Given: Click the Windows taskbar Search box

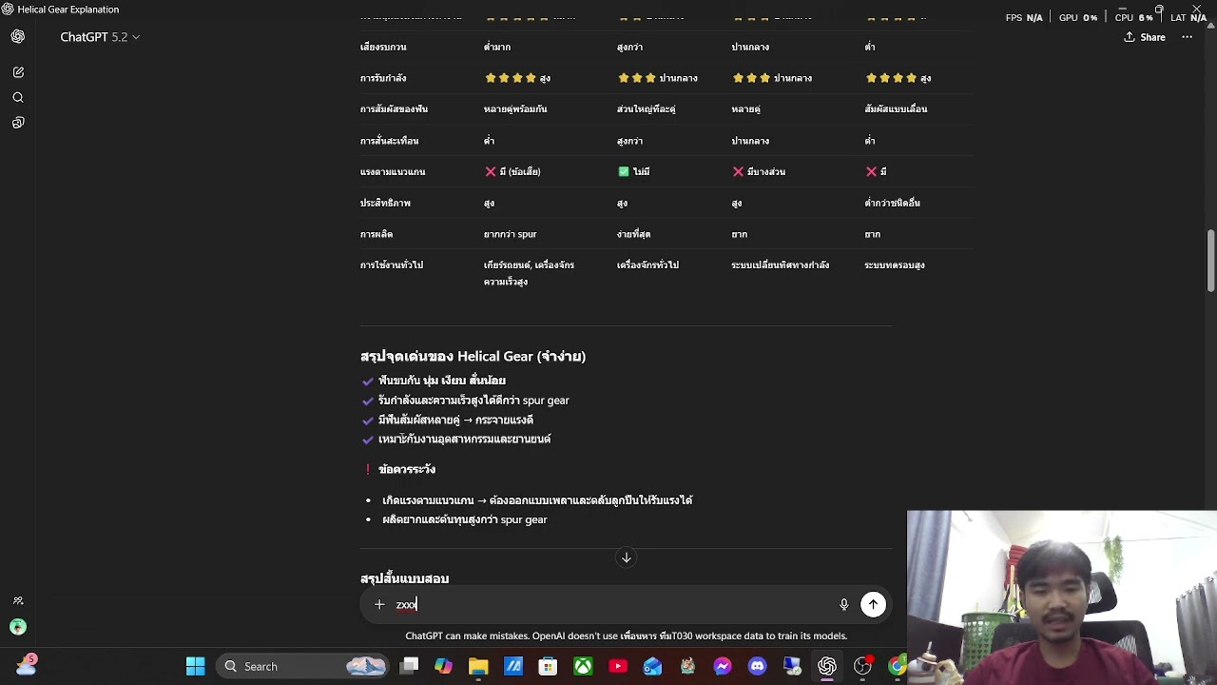Looking at the screenshot, I should coord(300,667).
